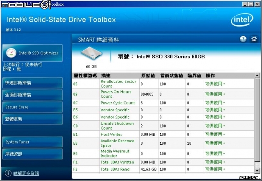Click the SMART table scrollbar thumb
Image resolution: width=262 pixels, height=181 pixels.
tap(257, 120)
